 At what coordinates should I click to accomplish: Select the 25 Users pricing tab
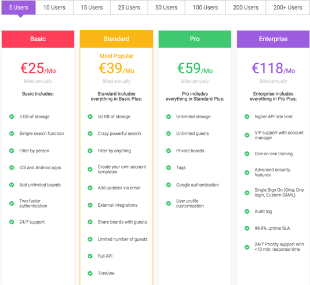click(129, 8)
